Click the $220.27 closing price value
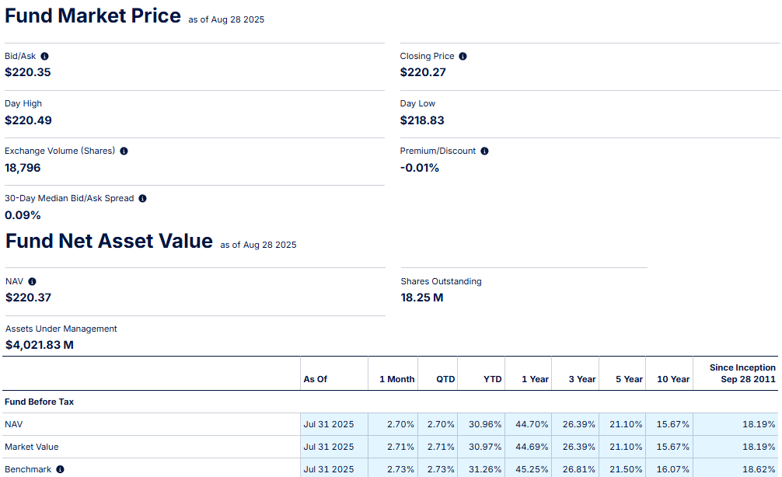The image size is (782, 477). click(x=423, y=72)
